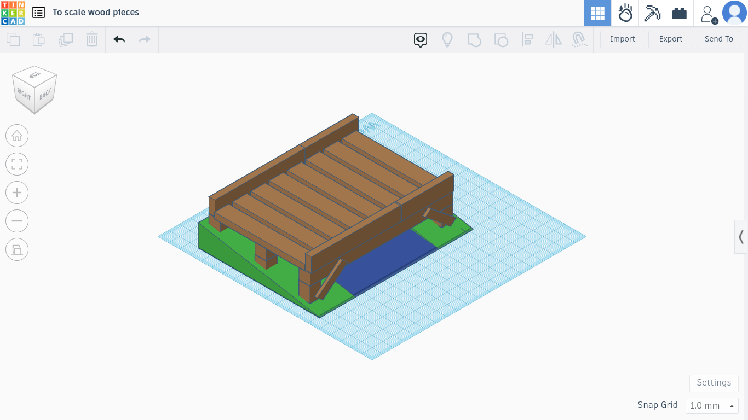This screenshot has height=420, width=748.
Task: Toggle snapping with the magnet icon
Action: pos(580,39)
